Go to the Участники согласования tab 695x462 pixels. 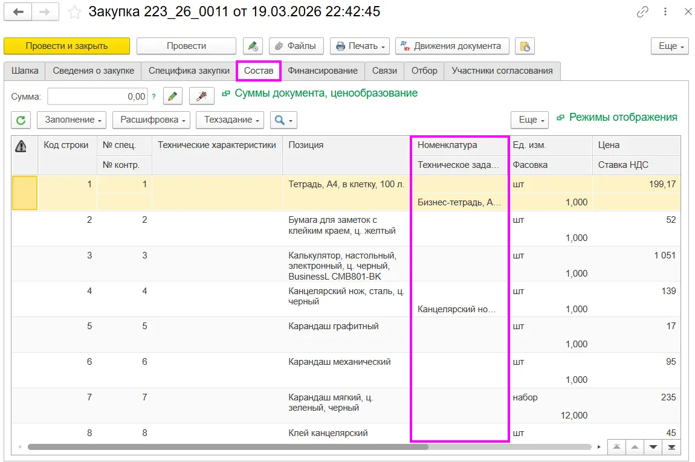[x=502, y=71]
